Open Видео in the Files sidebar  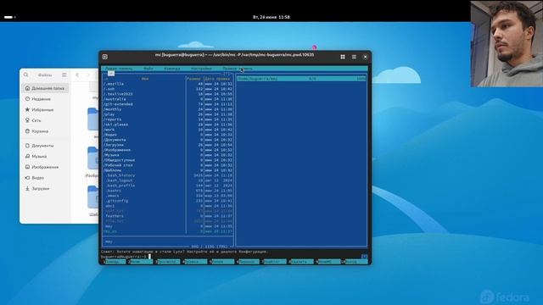click(45, 178)
